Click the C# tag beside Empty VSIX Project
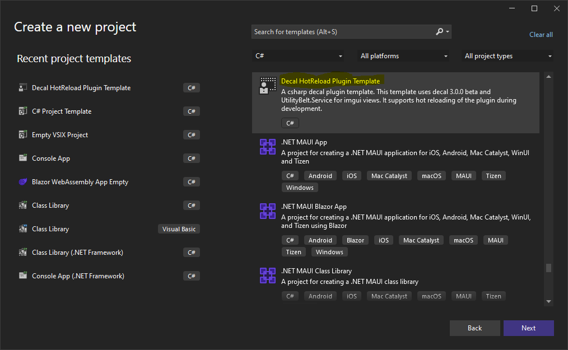 click(x=192, y=135)
